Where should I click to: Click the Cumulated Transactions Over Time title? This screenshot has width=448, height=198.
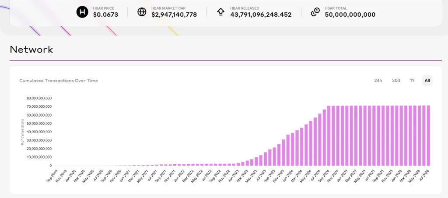(x=59, y=81)
